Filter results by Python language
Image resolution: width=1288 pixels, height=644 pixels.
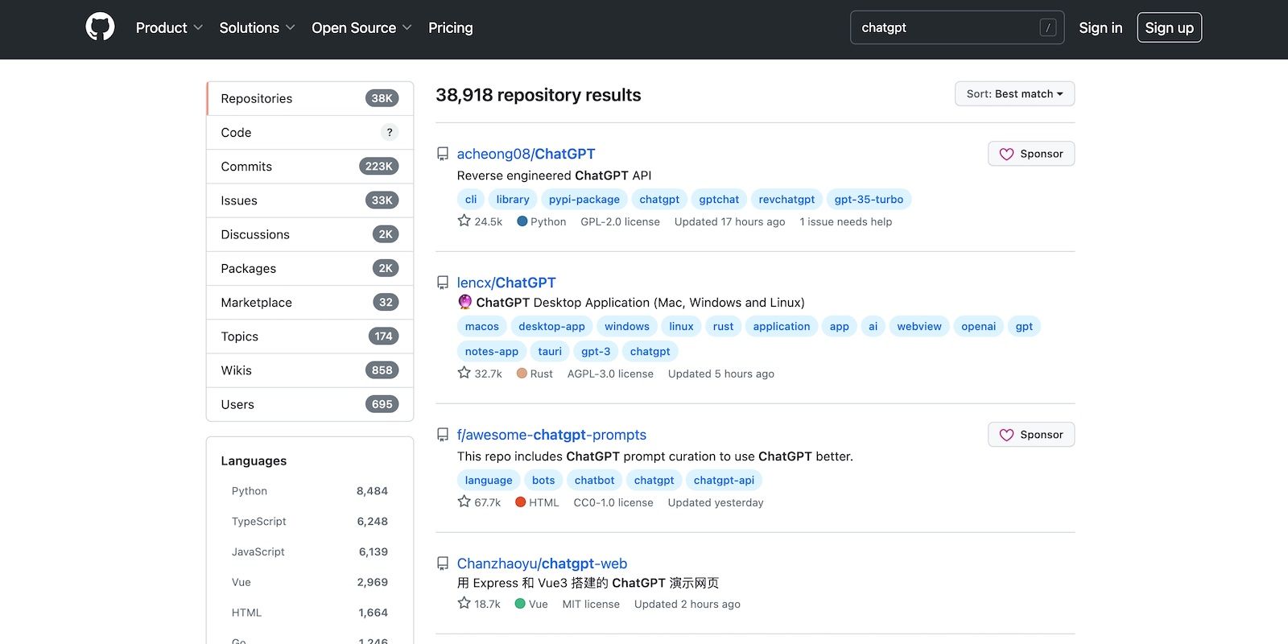(250, 491)
